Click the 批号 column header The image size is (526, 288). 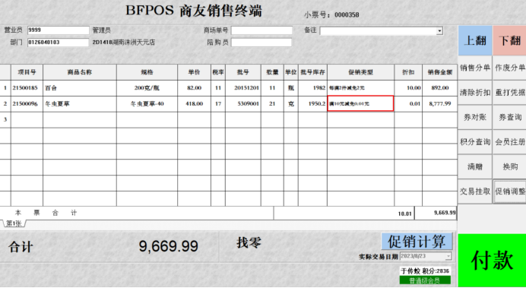(243, 72)
